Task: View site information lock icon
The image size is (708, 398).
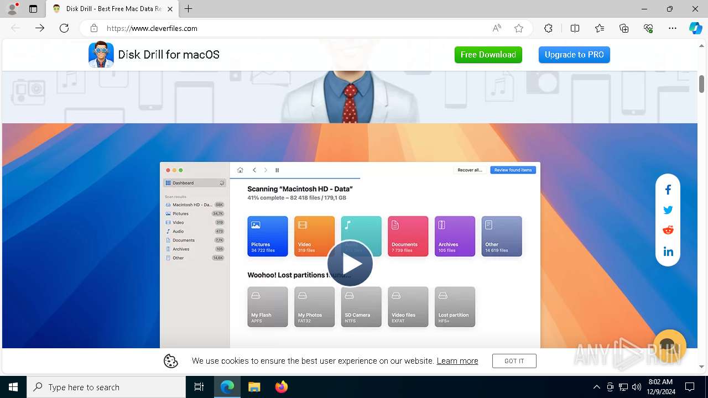Action: [x=94, y=28]
